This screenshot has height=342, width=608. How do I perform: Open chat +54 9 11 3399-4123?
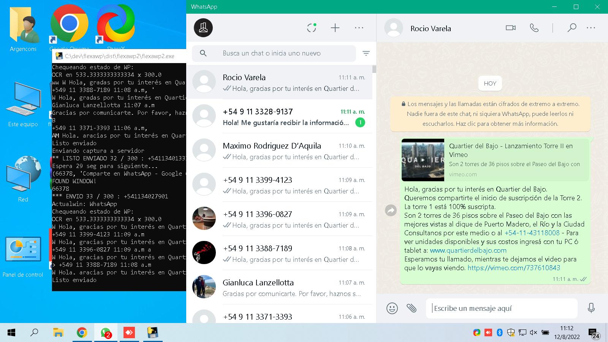click(x=279, y=185)
